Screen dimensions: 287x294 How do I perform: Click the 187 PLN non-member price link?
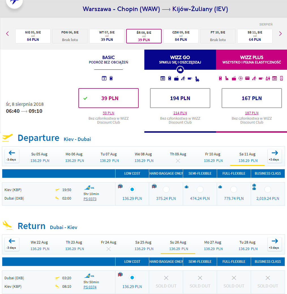click(252, 113)
